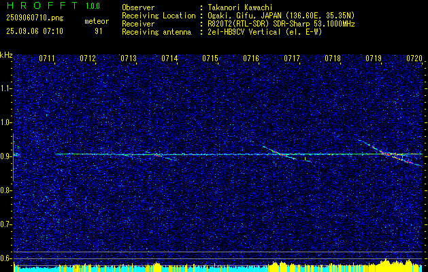This screenshot has width=428, height=272.
Task: Click the 0719 time marker
Action: click(374, 58)
